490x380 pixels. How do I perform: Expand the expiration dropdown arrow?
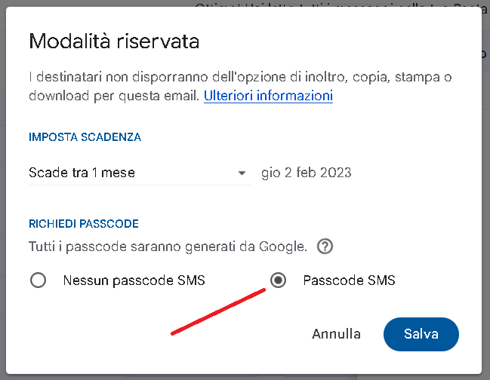pos(242,173)
